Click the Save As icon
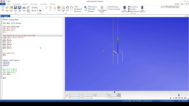This screenshot has height=106, width=189. pyautogui.click(x=20, y=8)
